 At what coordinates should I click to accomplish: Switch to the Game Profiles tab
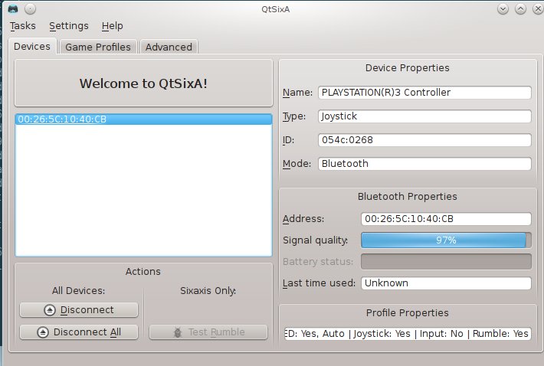click(x=98, y=47)
